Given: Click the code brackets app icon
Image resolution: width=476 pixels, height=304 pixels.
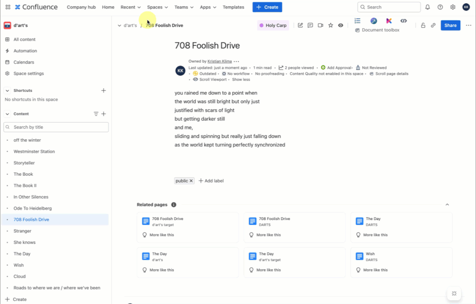Looking at the screenshot, I should 404,20.
